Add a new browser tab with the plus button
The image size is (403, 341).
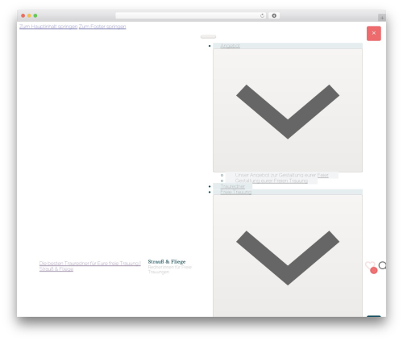382,18
